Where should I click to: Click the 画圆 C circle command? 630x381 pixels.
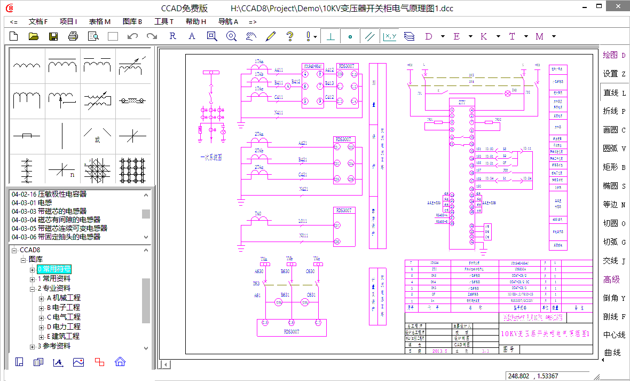pyautogui.click(x=614, y=130)
